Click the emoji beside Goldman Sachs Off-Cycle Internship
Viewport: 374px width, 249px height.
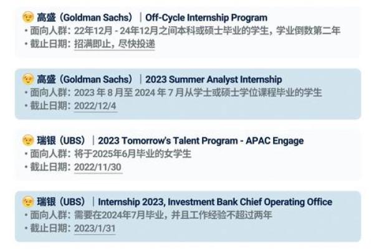click(28, 17)
